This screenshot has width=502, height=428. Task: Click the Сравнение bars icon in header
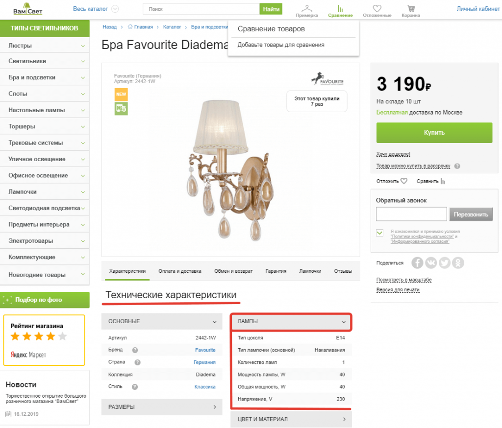pyautogui.click(x=340, y=9)
